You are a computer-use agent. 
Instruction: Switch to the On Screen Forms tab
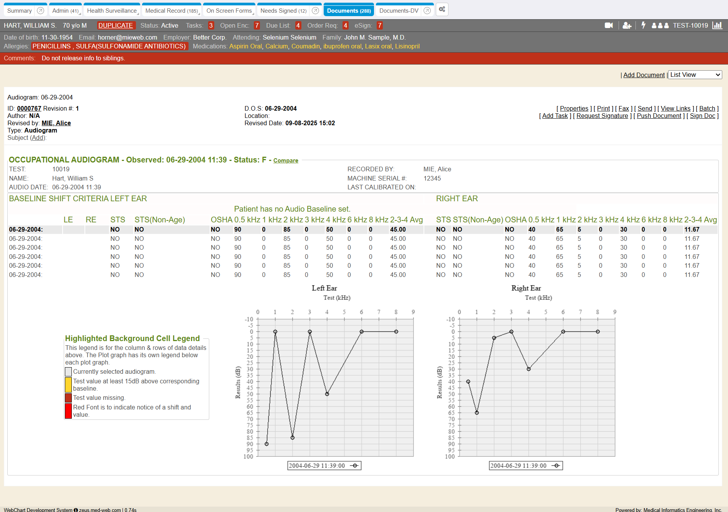(x=229, y=11)
